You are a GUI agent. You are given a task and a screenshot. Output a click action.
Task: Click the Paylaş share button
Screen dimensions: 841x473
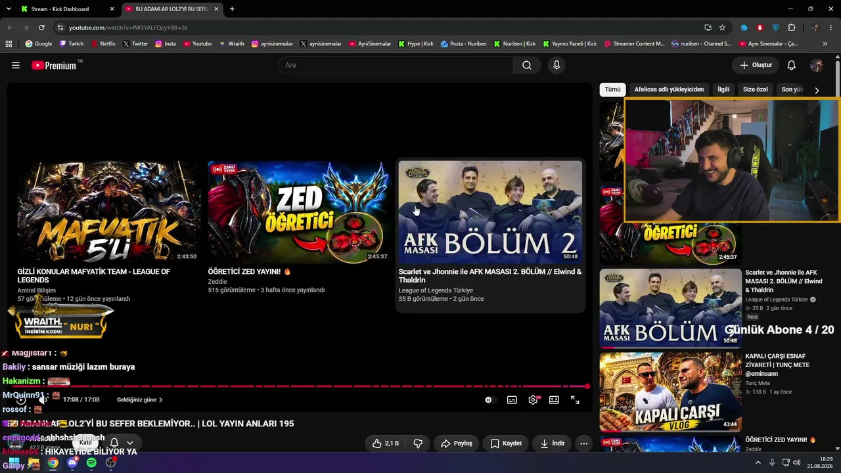[x=457, y=443]
